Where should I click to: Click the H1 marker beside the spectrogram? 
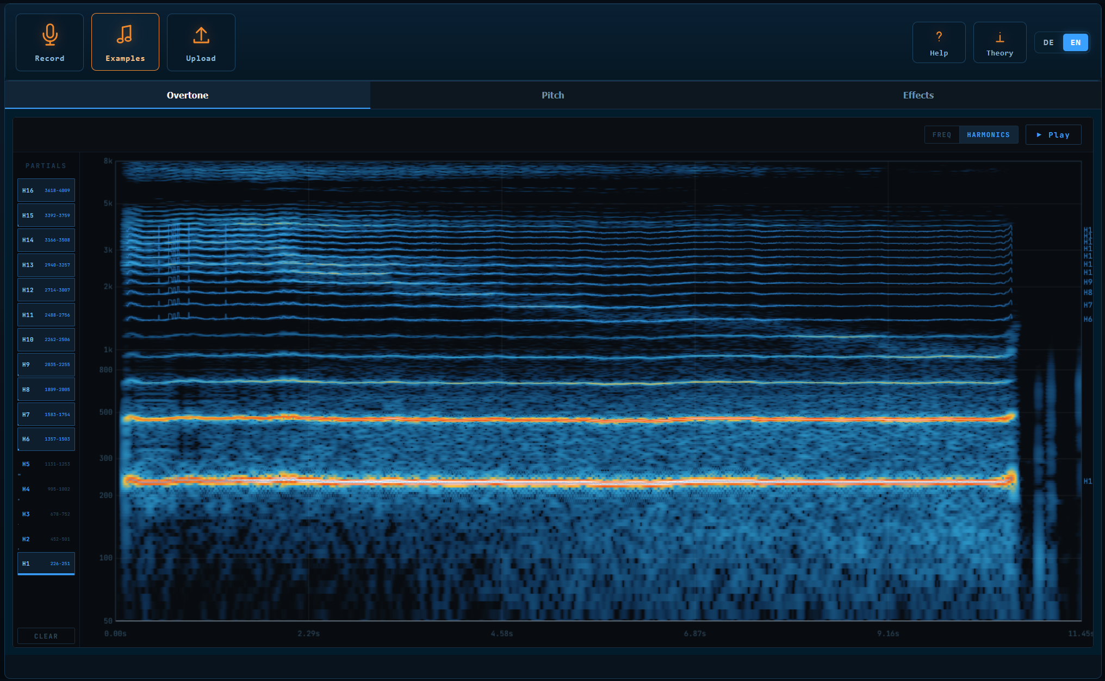click(1088, 481)
